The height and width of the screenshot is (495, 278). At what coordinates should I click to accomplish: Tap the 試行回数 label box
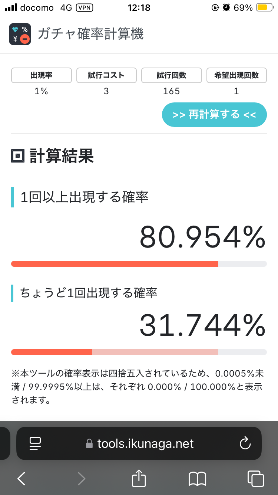[x=172, y=75]
